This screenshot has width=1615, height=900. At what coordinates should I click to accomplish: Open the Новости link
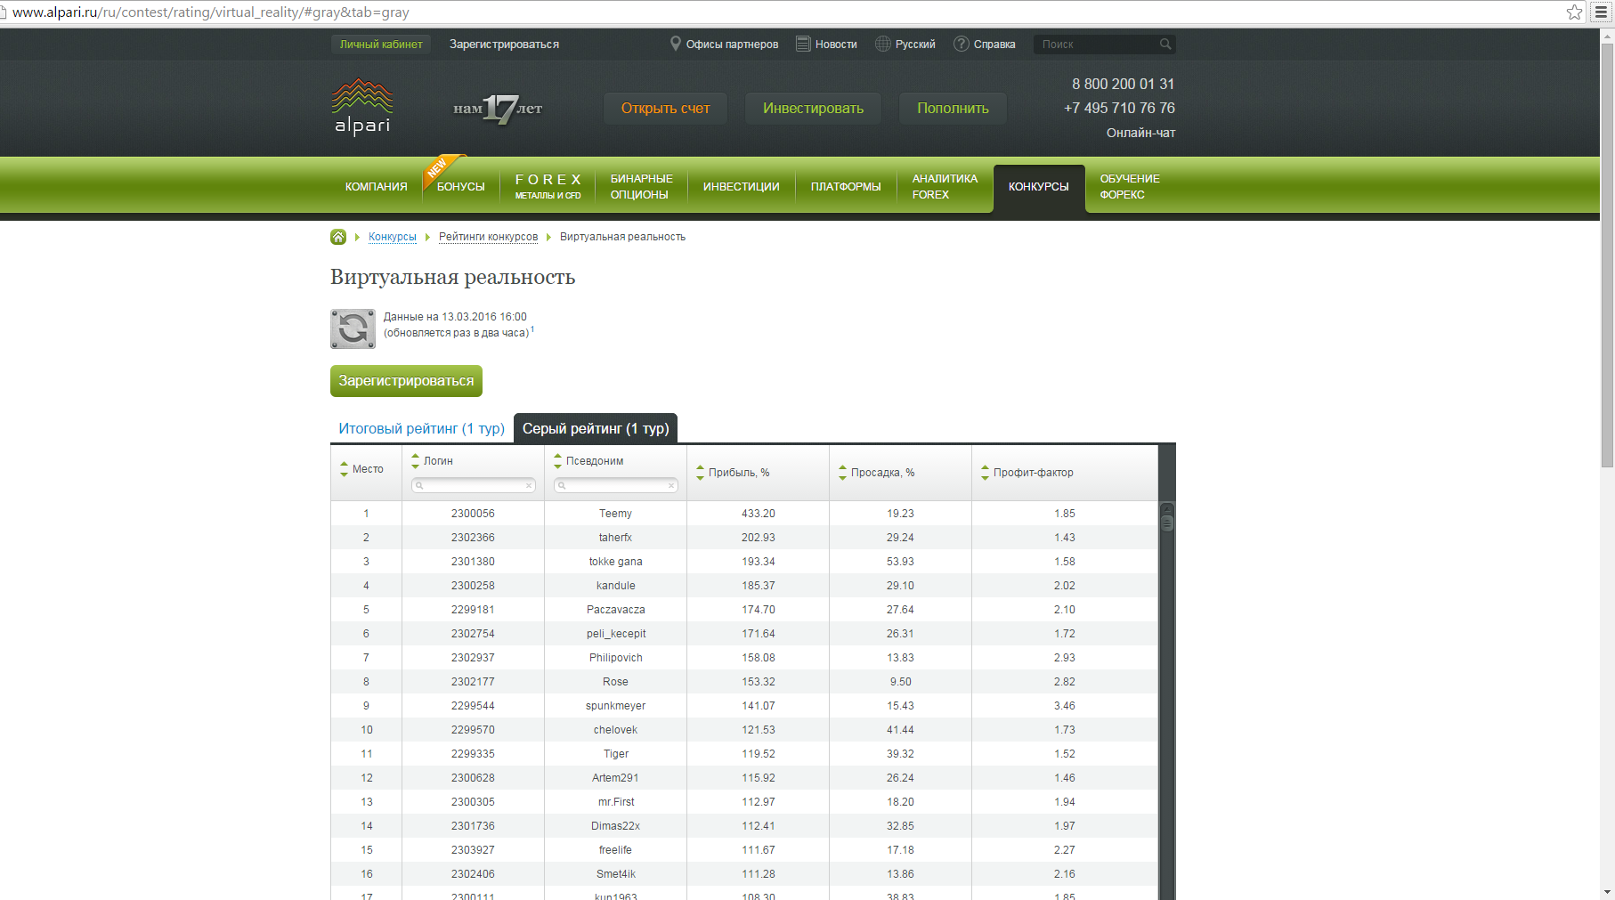point(836,44)
